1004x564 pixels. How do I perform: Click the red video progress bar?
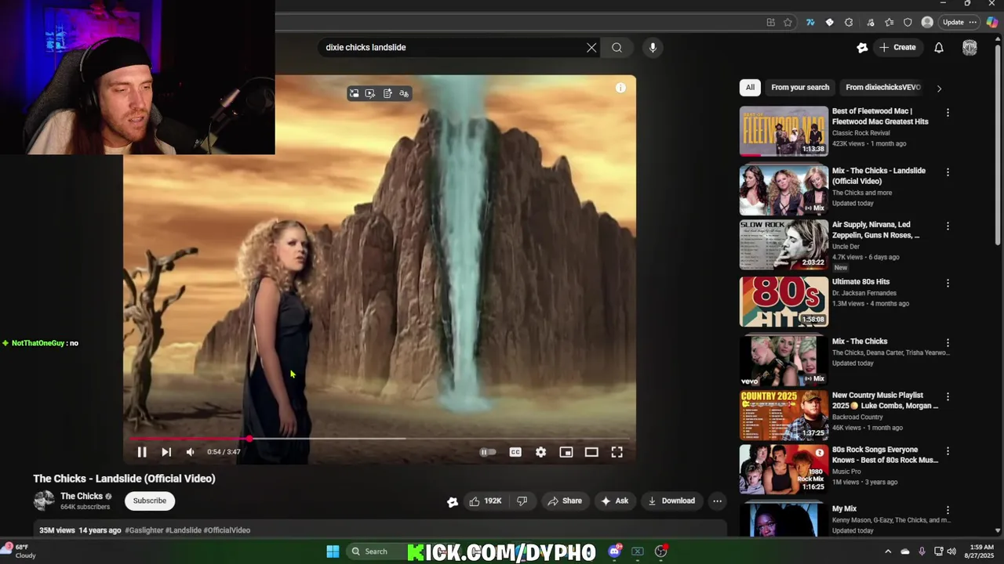(x=189, y=439)
